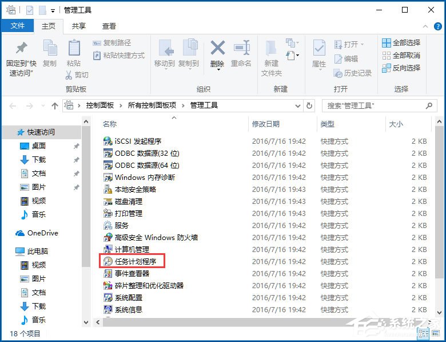This screenshot has height=342, width=446.
Task: Click the refresh button beside address bar
Action: tap(310, 106)
